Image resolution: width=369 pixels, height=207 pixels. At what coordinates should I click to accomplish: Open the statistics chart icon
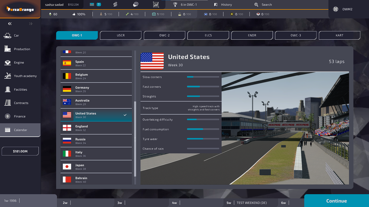[x=156, y=4]
